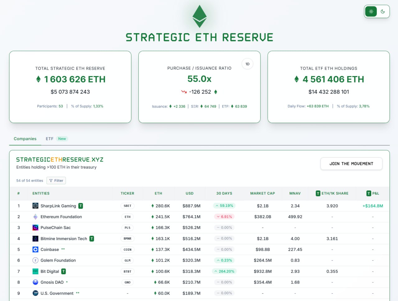Click the 55.0x purchase ratio value
The image size is (398, 301).
coord(199,79)
